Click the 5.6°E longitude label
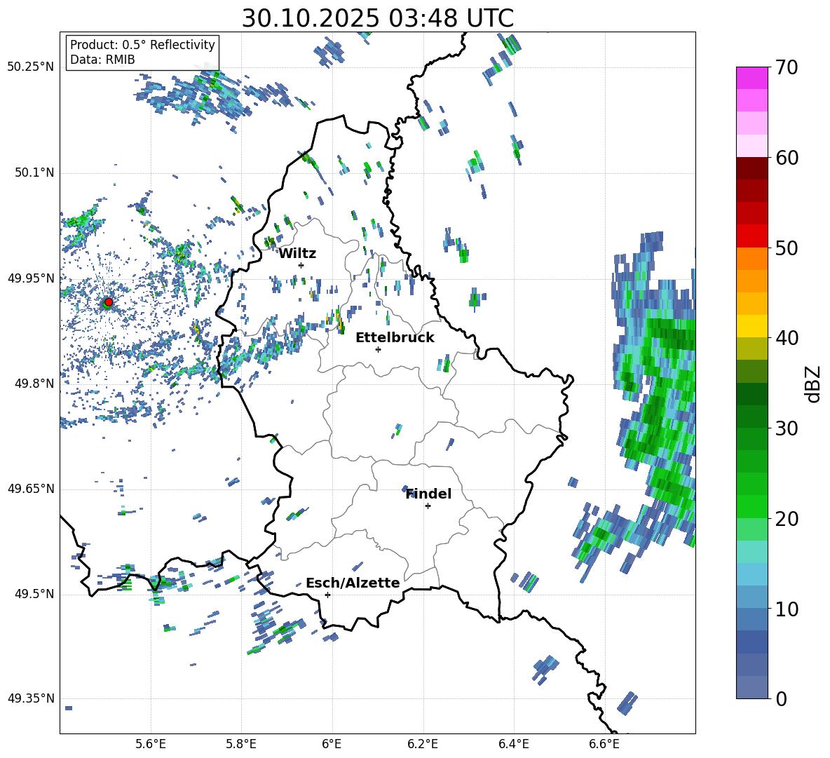Viewport: 830px width, 758px height. [x=151, y=744]
